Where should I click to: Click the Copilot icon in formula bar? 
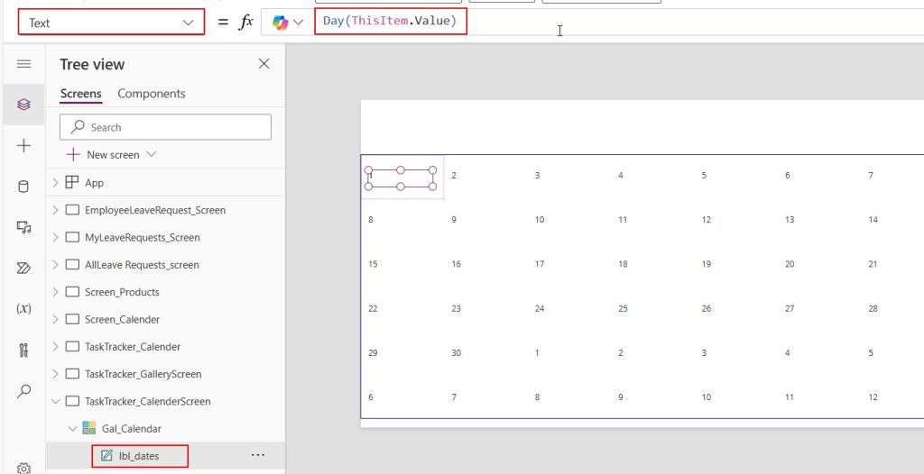point(280,23)
